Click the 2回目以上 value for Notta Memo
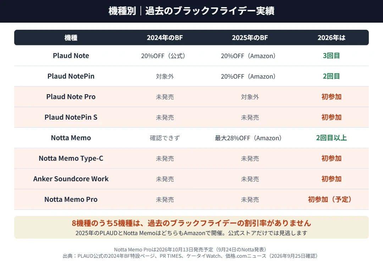The image size is (383, 262). [332, 138]
